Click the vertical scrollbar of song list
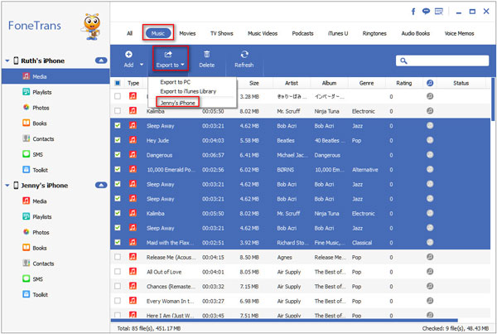Image resolution: width=497 pixels, height=334 pixels. tap(493, 99)
